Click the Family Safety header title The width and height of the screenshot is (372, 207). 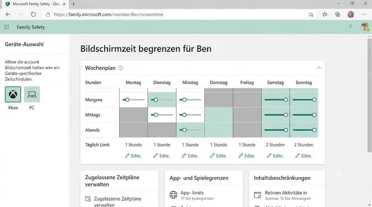point(31,27)
